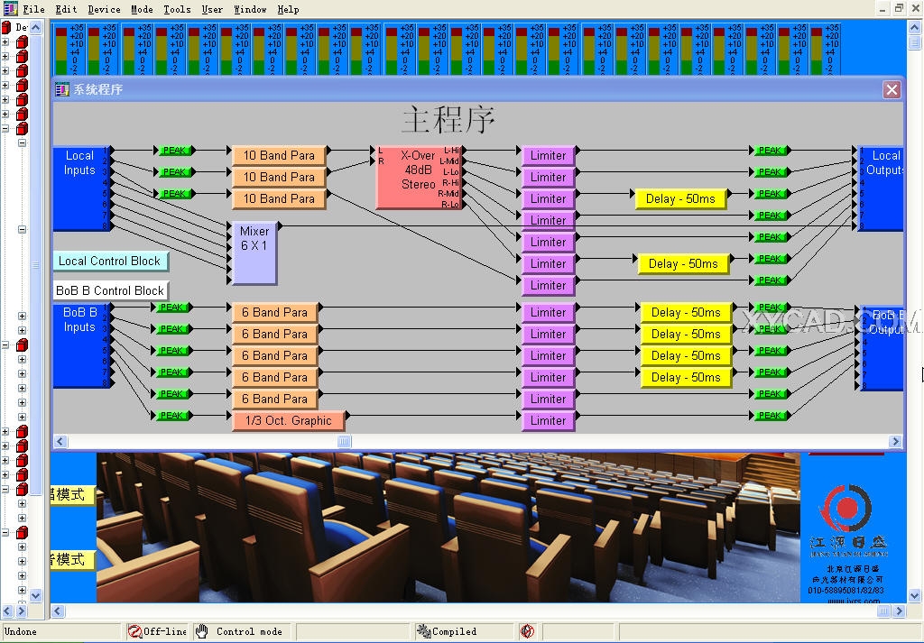Viewport: 924px width, 643px height.
Task: Select the bottommost red device icon in tree
Action: pos(22,532)
